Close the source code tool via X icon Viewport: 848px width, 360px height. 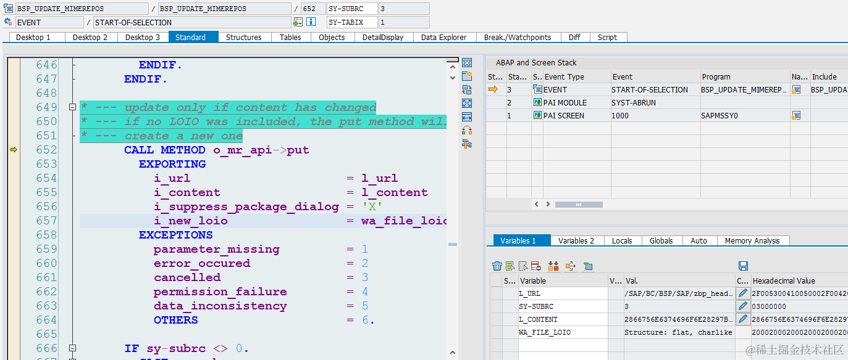pos(467,63)
